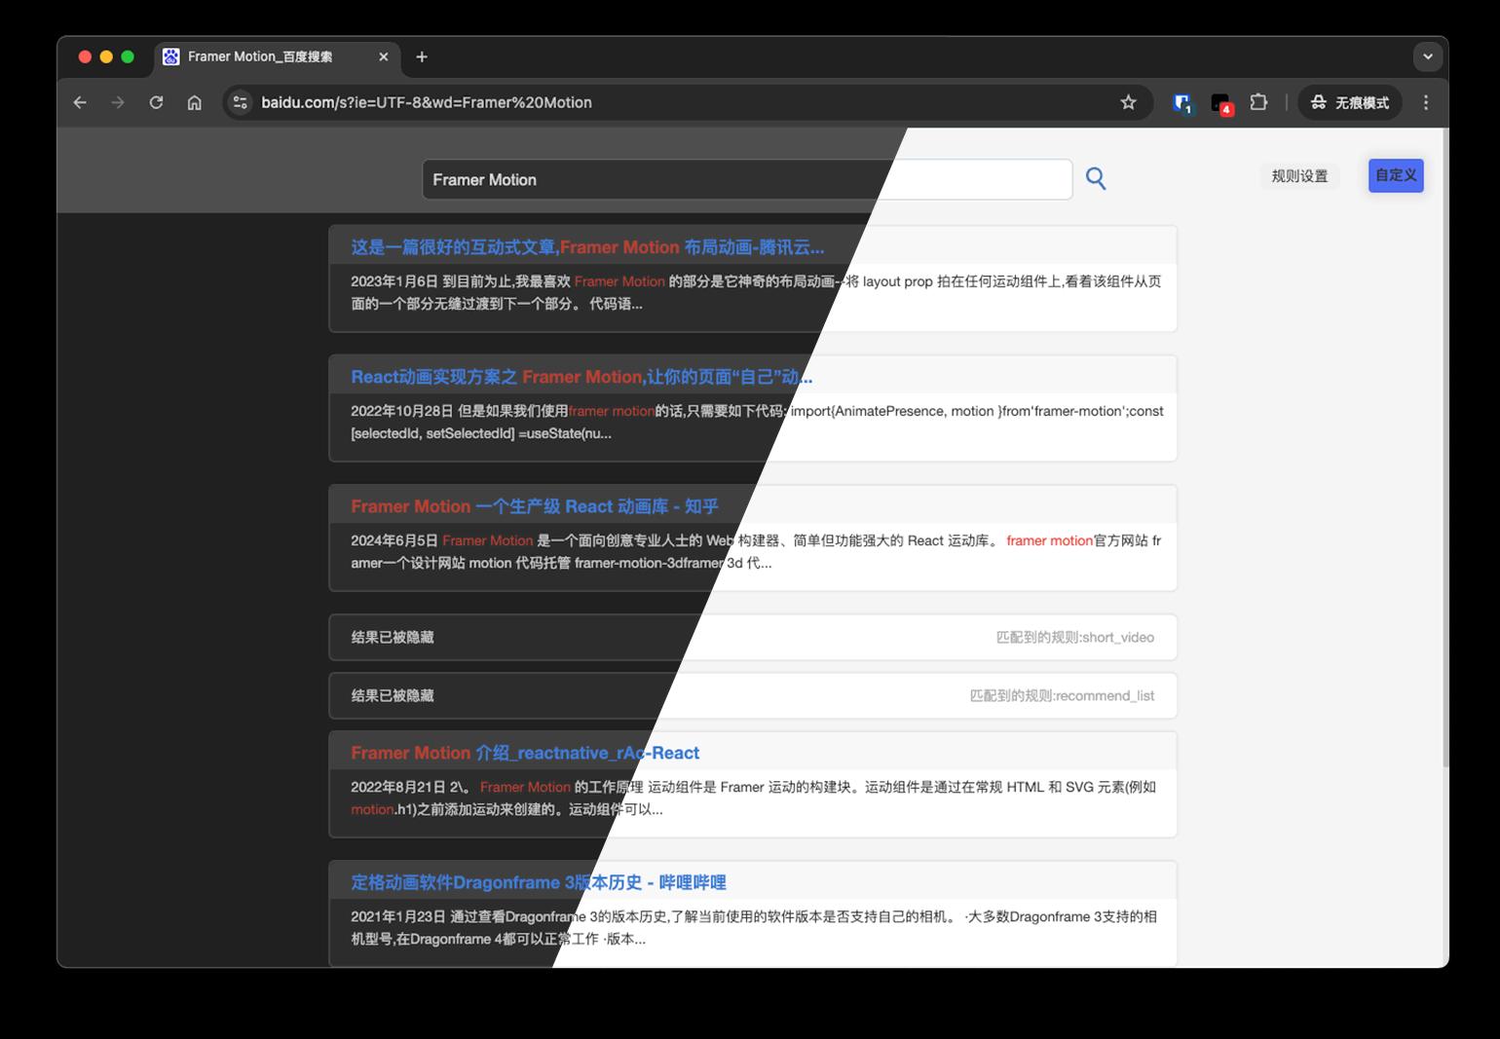
Task: Open result React动画实现方案之 Framer Motion
Action: [x=581, y=377]
